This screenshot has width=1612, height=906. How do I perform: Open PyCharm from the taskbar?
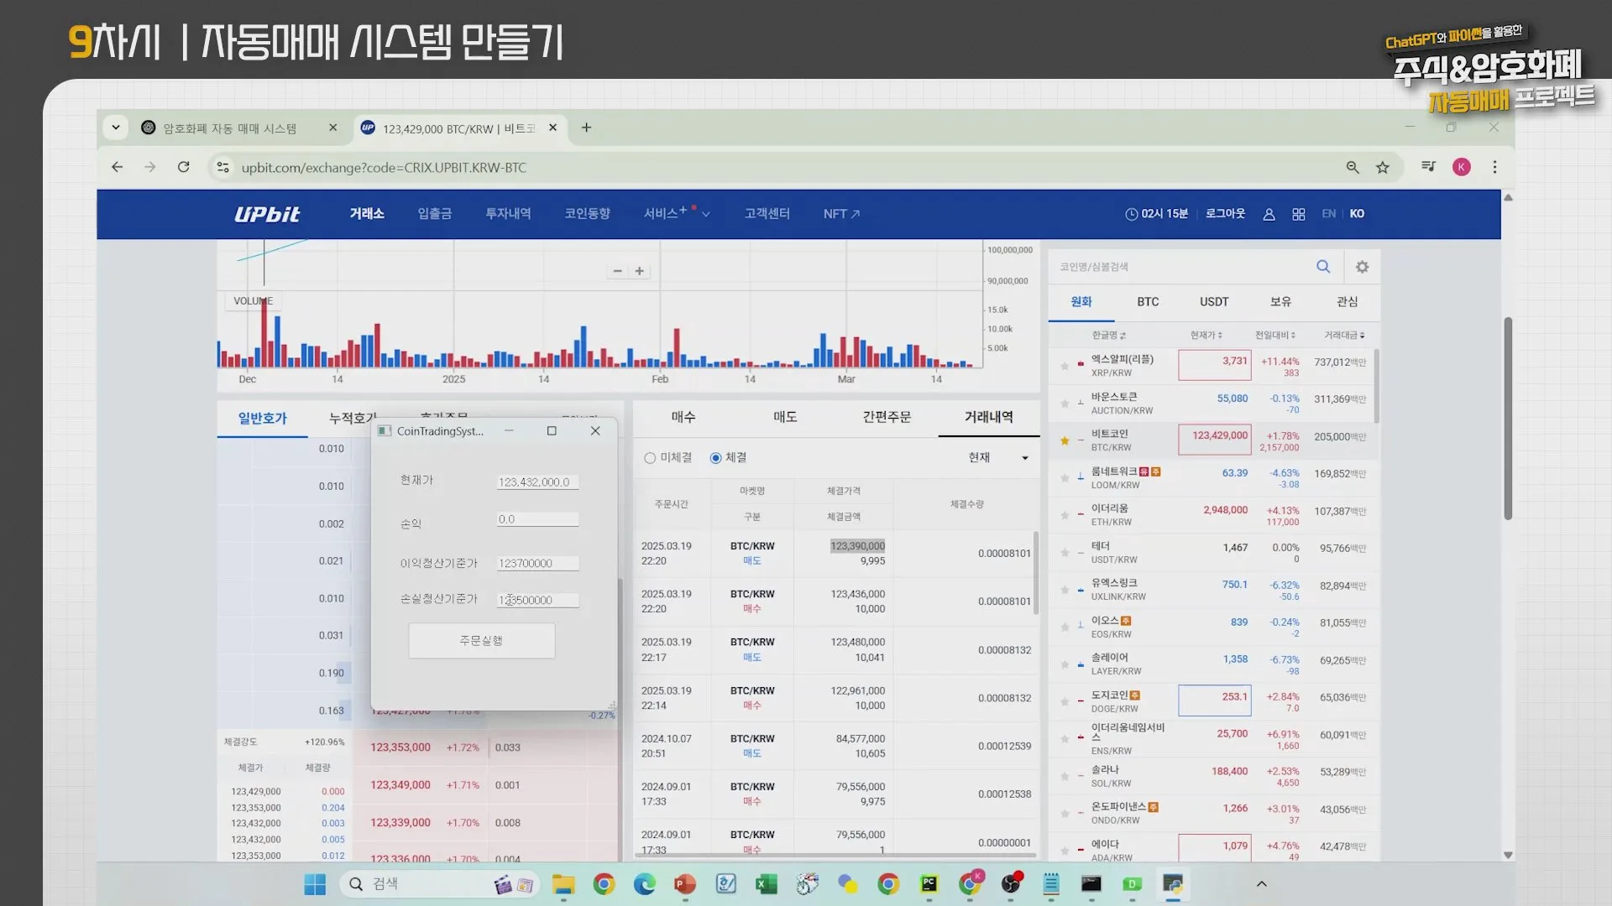point(929,884)
